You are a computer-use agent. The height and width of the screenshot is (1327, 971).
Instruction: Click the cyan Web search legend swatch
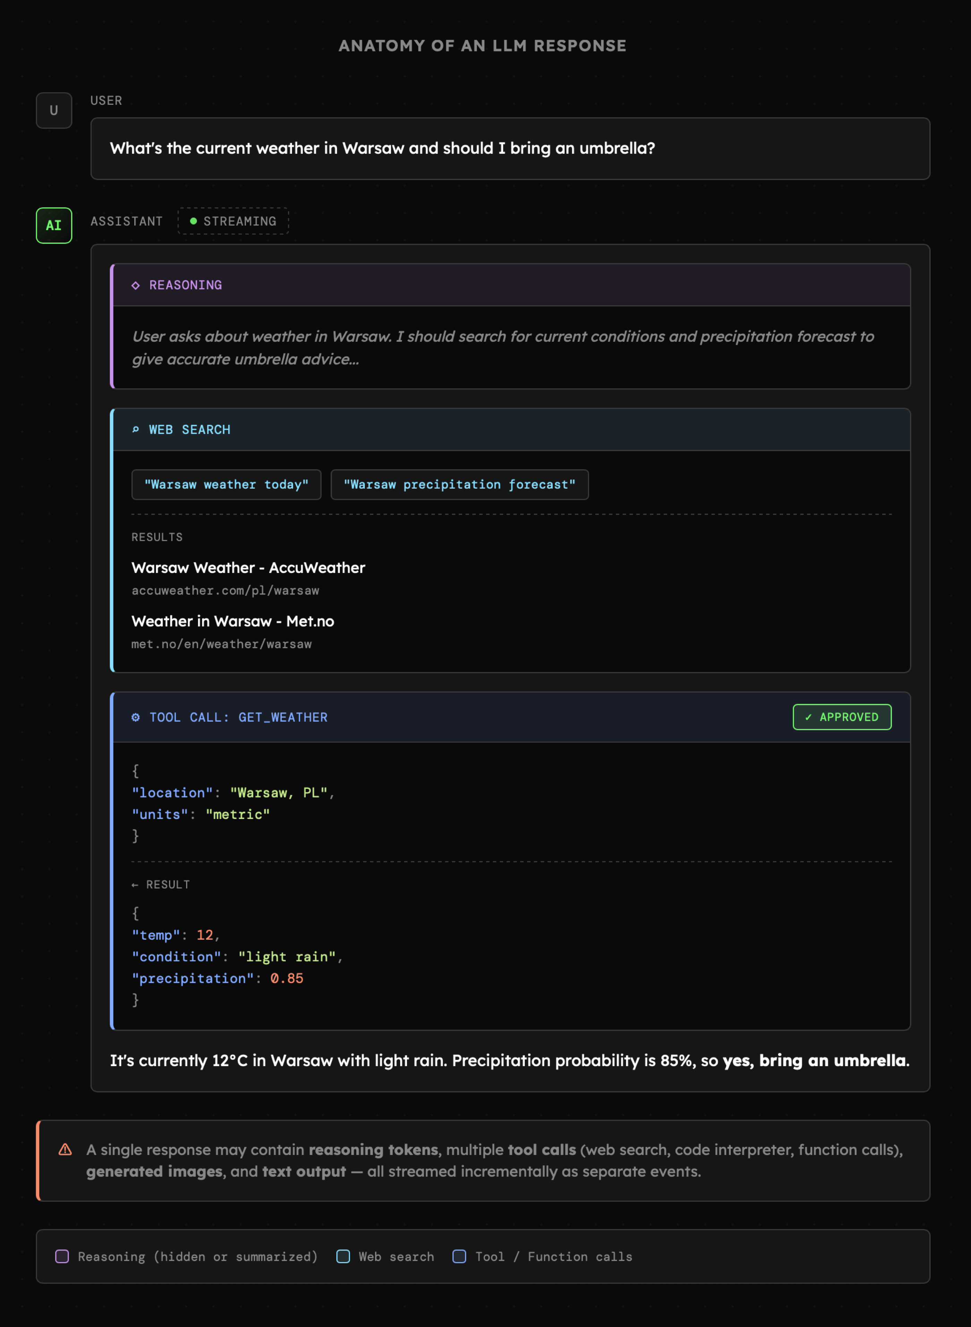pyautogui.click(x=343, y=1257)
